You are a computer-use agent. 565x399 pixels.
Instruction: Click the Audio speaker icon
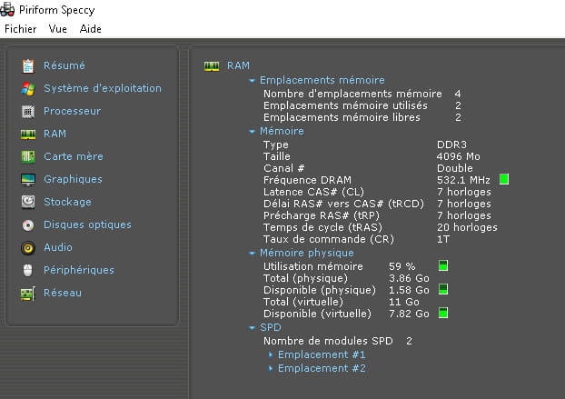click(28, 247)
